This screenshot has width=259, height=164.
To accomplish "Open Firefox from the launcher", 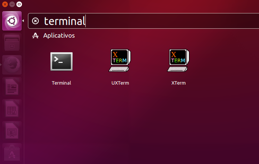I will click(12, 65).
